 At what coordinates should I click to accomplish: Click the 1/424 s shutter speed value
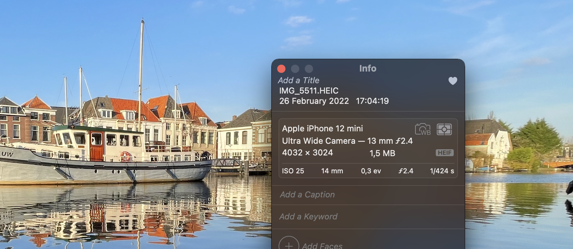pyautogui.click(x=442, y=171)
